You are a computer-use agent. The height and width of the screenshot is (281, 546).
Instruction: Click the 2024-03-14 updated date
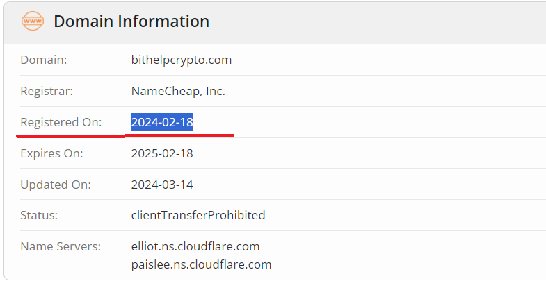pyautogui.click(x=162, y=185)
